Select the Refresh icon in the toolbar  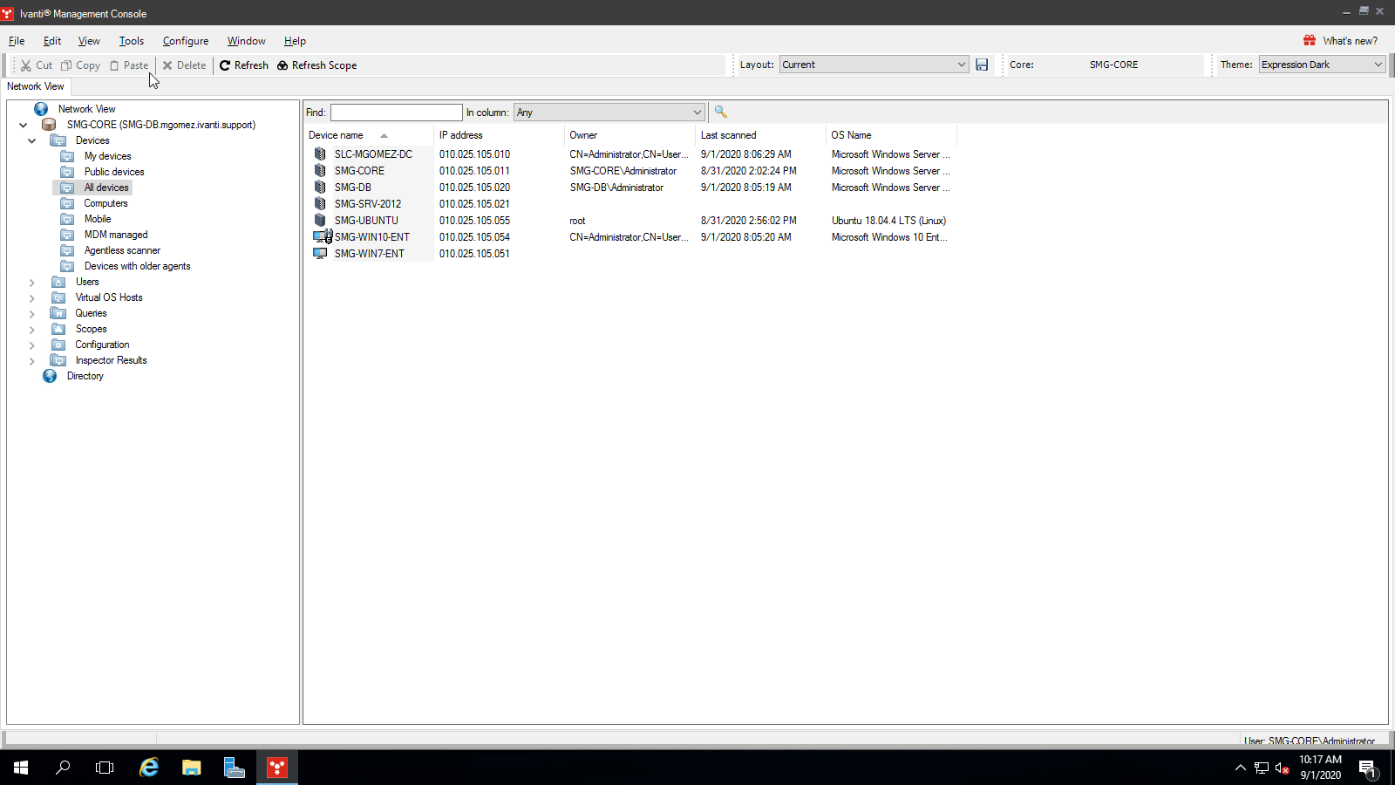point(225,65)
